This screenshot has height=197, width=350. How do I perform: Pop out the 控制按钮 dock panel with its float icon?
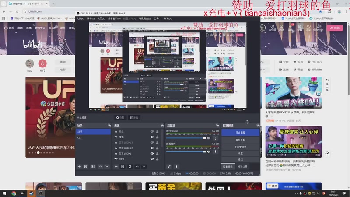click(258, 125)
